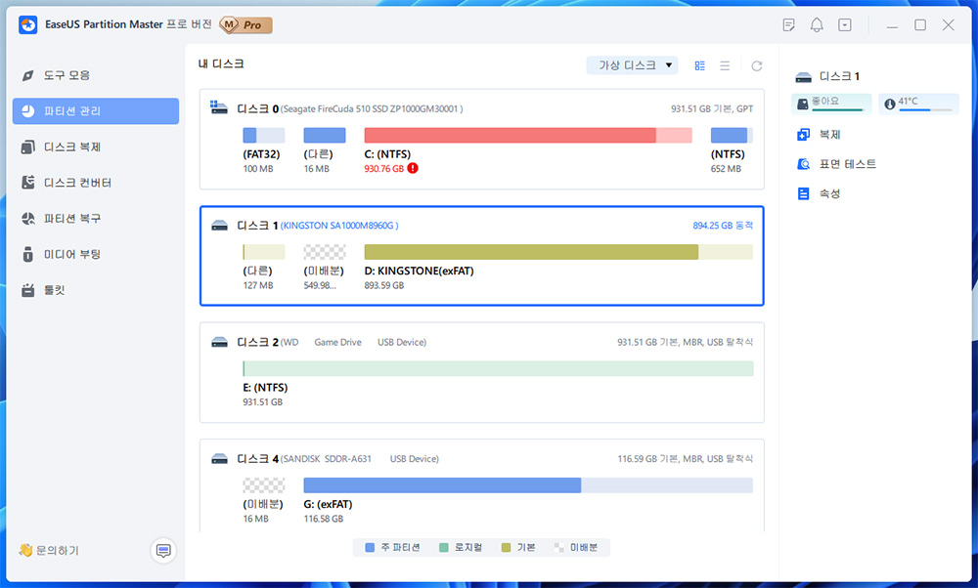Click the 116.59 GB 기본, MBR text for 디스크 4
This screenshot has width=978, height=588.
(x=685, y=459)
